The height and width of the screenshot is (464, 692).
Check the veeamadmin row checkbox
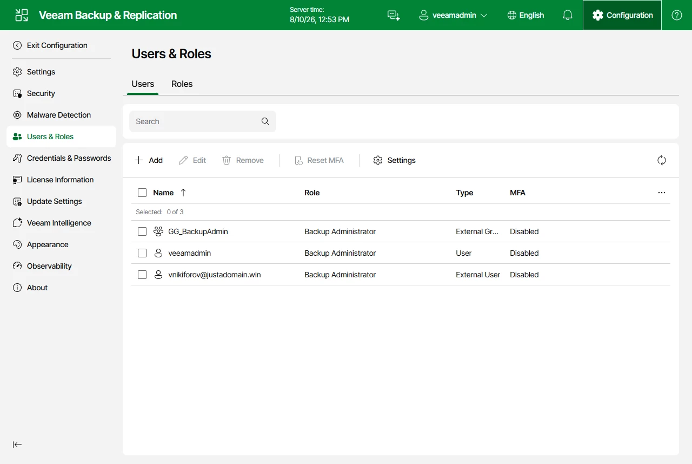142,253
